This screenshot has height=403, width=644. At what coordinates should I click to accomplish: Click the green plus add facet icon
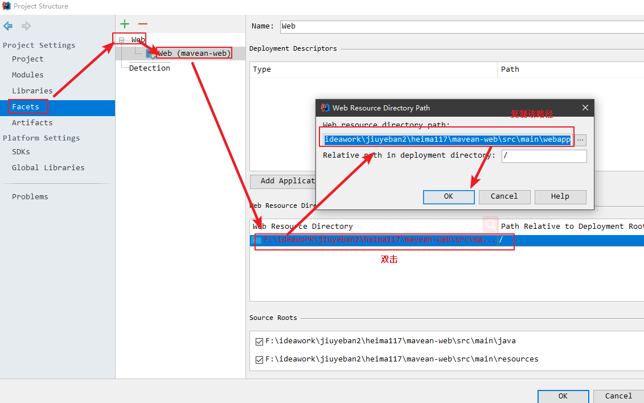click(125, 24)
